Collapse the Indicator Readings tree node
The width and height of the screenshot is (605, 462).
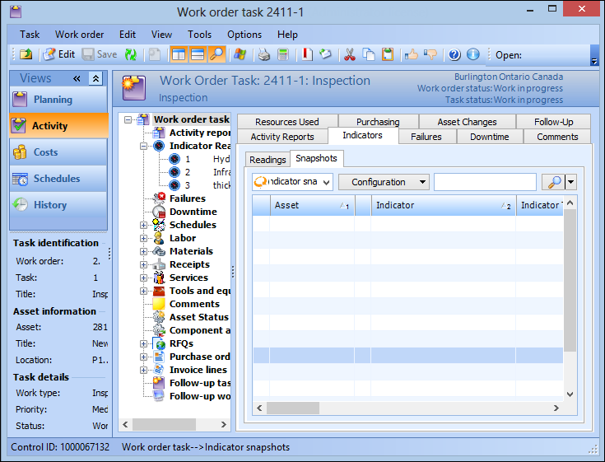144,146
